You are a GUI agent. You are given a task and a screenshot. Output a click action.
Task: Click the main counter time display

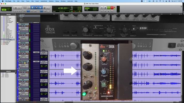[63, 8]
